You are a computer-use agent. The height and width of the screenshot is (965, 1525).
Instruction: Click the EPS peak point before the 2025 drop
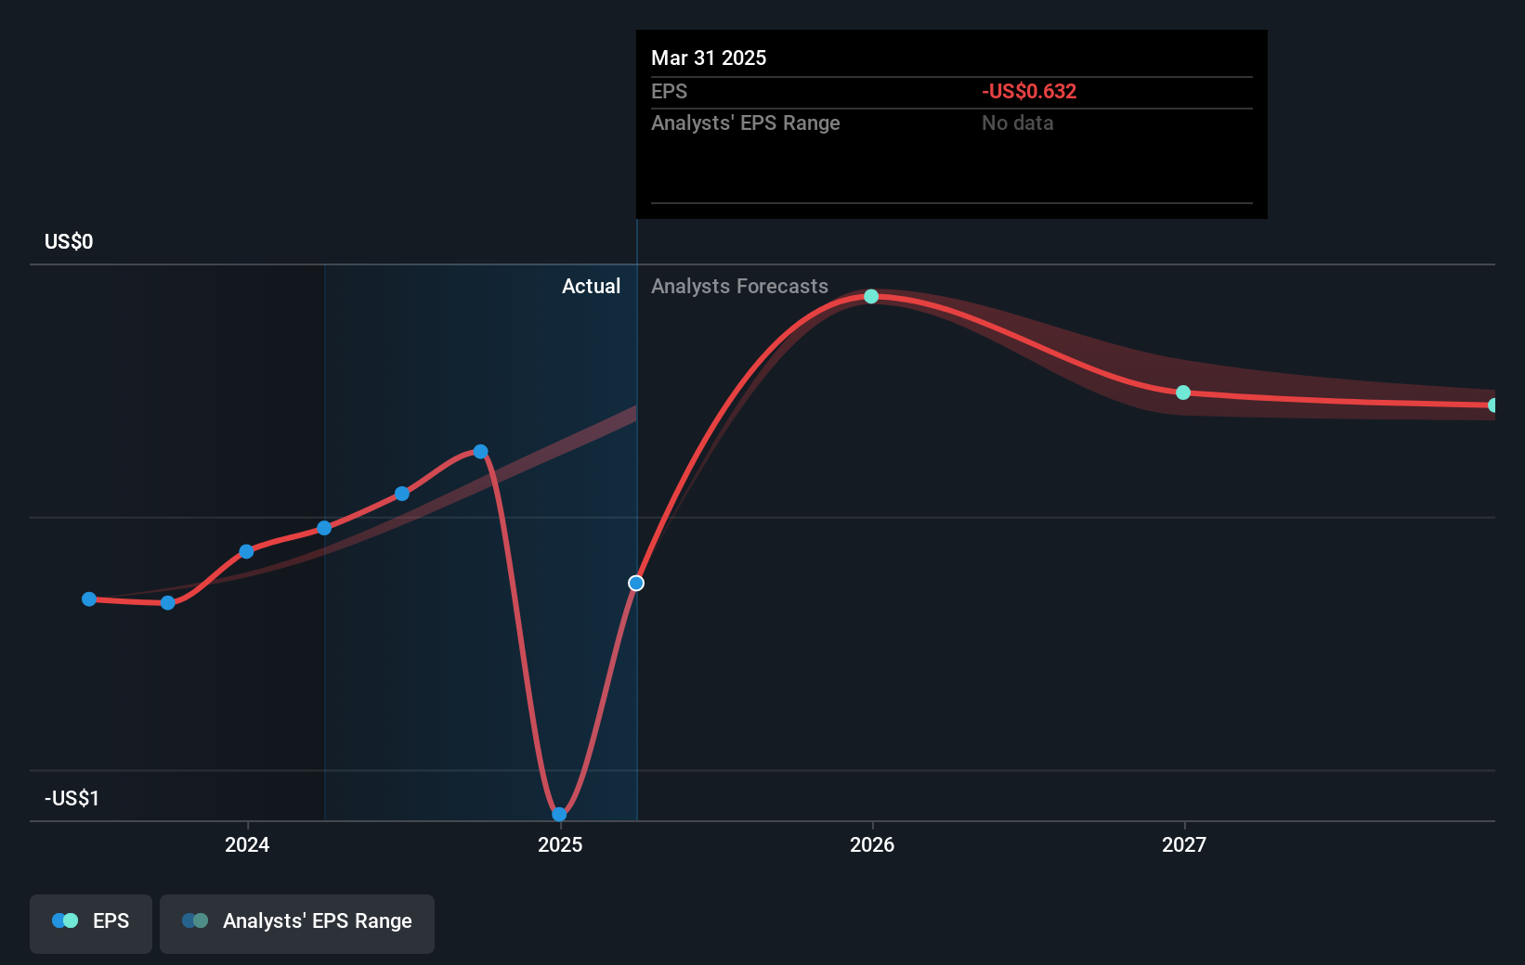tap(480, 452)
